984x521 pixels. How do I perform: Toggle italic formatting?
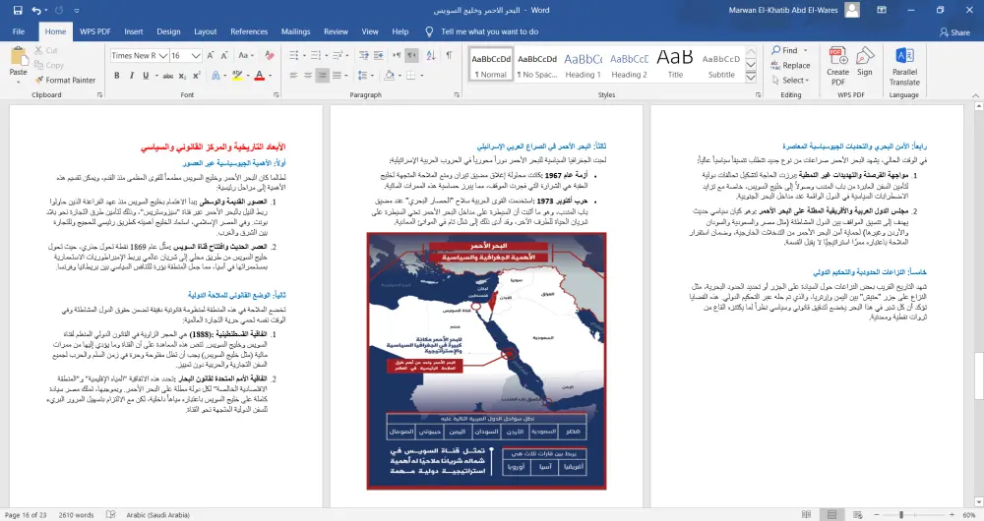pos(131,76)
